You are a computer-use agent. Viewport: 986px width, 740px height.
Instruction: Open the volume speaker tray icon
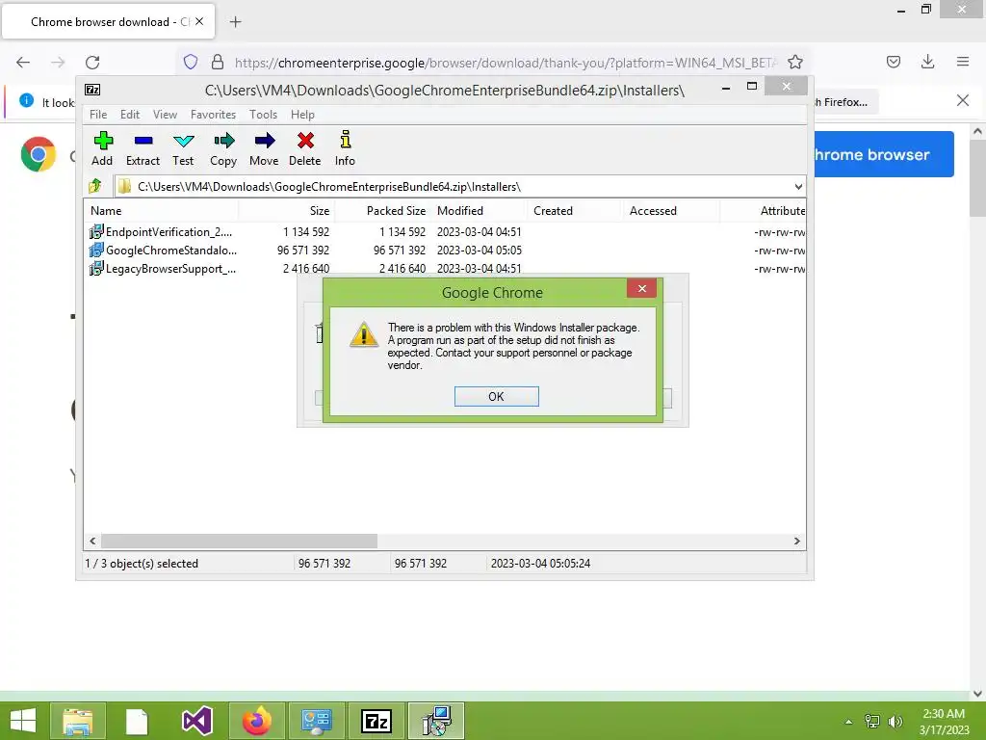(x=895, y=722)
